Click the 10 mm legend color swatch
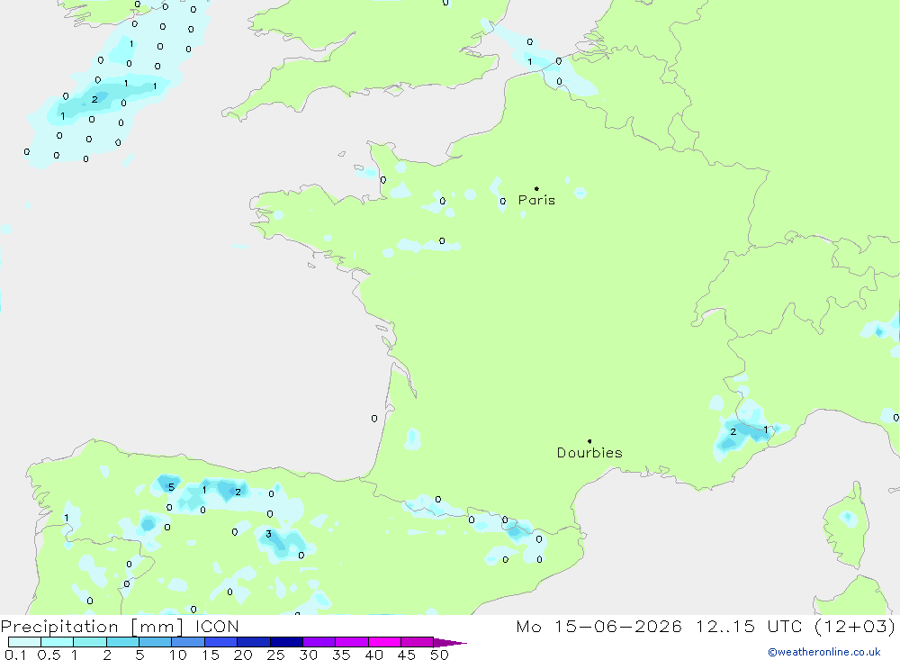Image resolution: width=900 pixels, height=660 pixels. coord(188,642)
